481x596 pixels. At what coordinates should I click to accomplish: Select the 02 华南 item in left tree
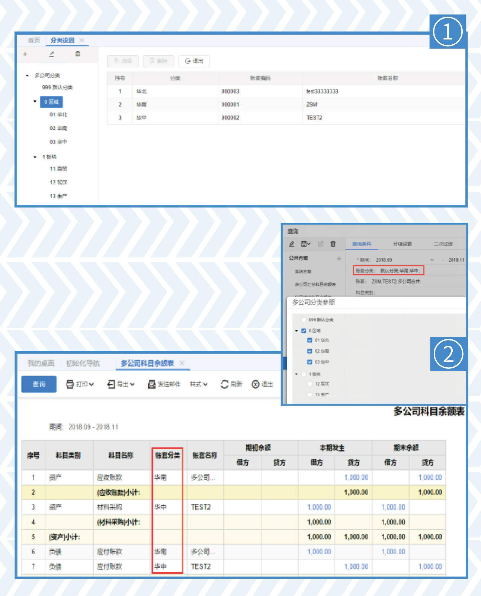coord(58,128)
